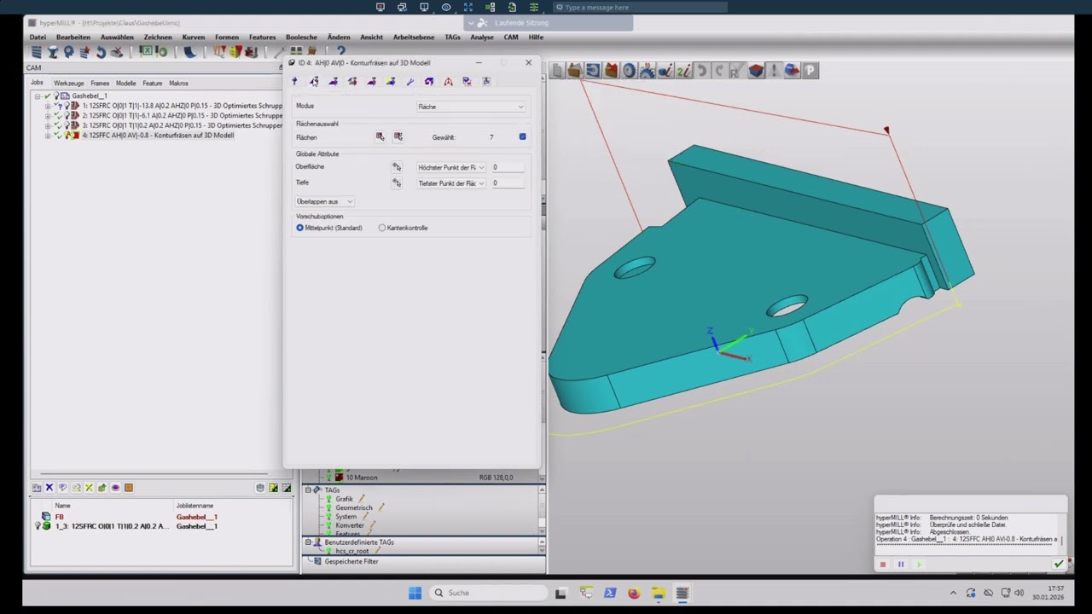
Task: Edit the Geometrisch tag pencil icon
Action: 380,507
